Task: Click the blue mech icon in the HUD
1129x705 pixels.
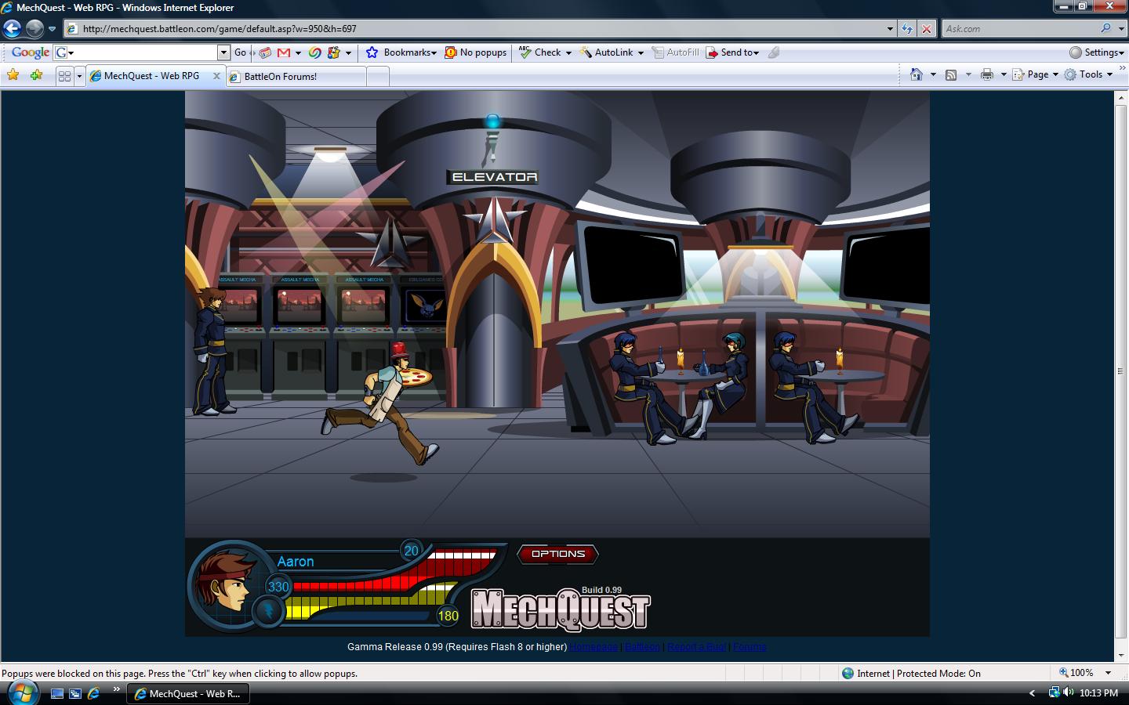Action: coord(267,610)
